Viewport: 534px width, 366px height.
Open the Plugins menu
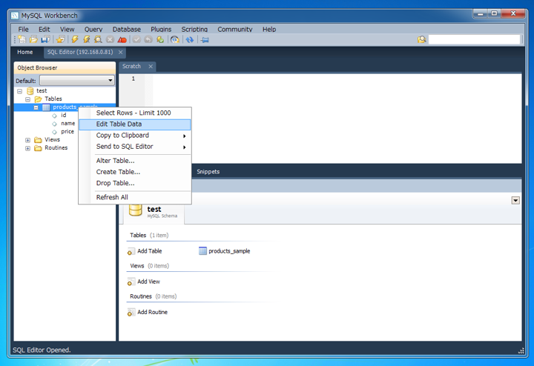pos(161,29)
